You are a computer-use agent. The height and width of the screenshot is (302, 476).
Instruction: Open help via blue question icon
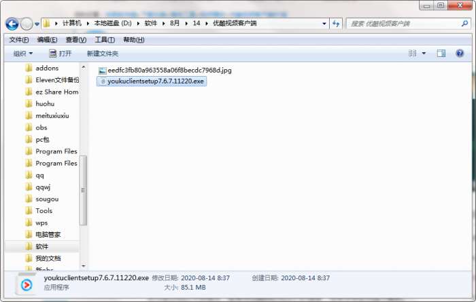coord(460,54)
